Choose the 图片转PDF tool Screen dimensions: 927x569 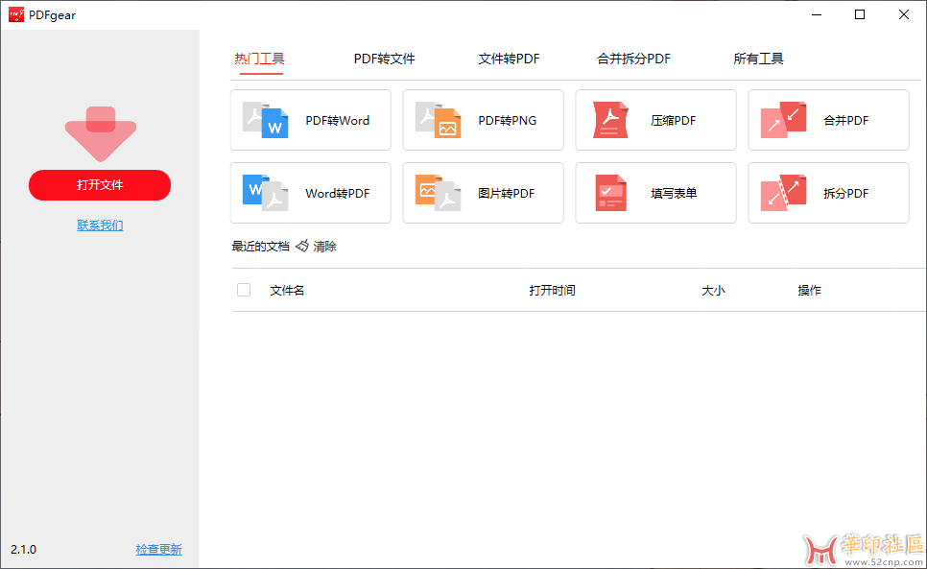pos(482,193)
